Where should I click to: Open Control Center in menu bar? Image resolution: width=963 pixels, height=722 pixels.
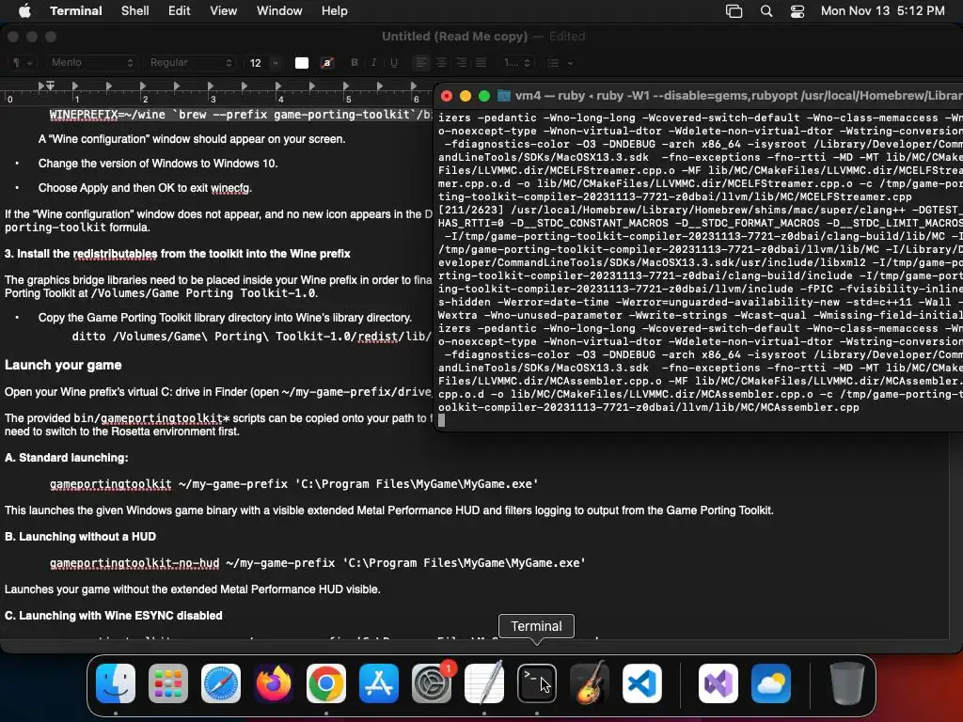(x=797, y=10)
